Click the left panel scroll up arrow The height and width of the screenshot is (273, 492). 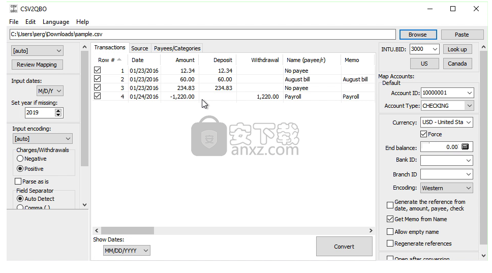point(84,47)
